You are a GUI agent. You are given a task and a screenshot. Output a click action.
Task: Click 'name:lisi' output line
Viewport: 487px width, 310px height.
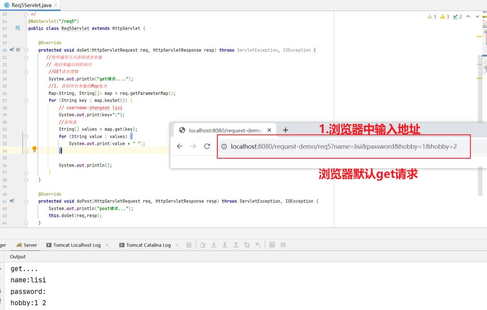coord(28,280)
